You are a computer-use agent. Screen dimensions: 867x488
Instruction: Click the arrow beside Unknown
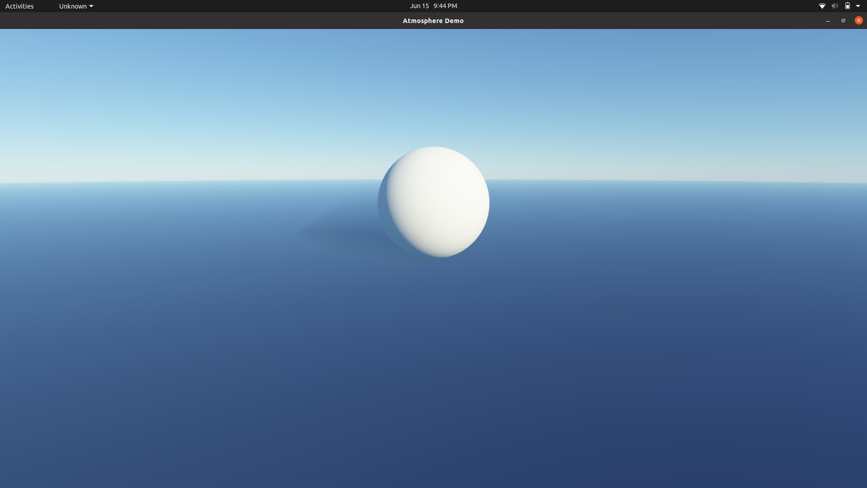pyautogui.click(x=91, y=6)
